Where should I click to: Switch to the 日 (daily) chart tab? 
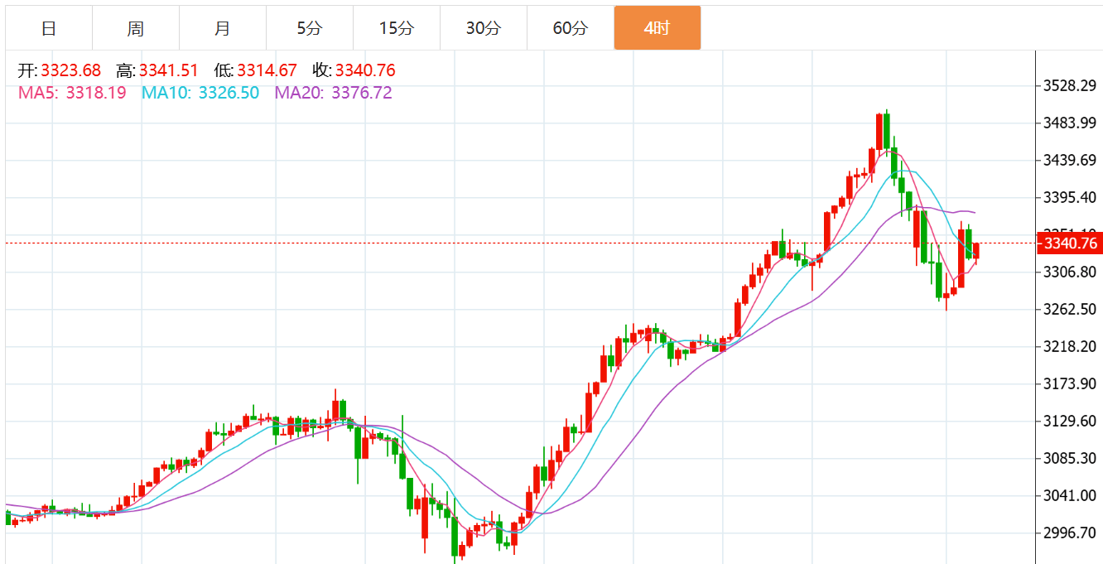(x=49, y=28)
